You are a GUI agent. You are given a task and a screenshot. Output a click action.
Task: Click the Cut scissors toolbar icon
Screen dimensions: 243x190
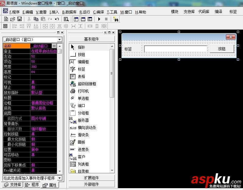[29, 19]
